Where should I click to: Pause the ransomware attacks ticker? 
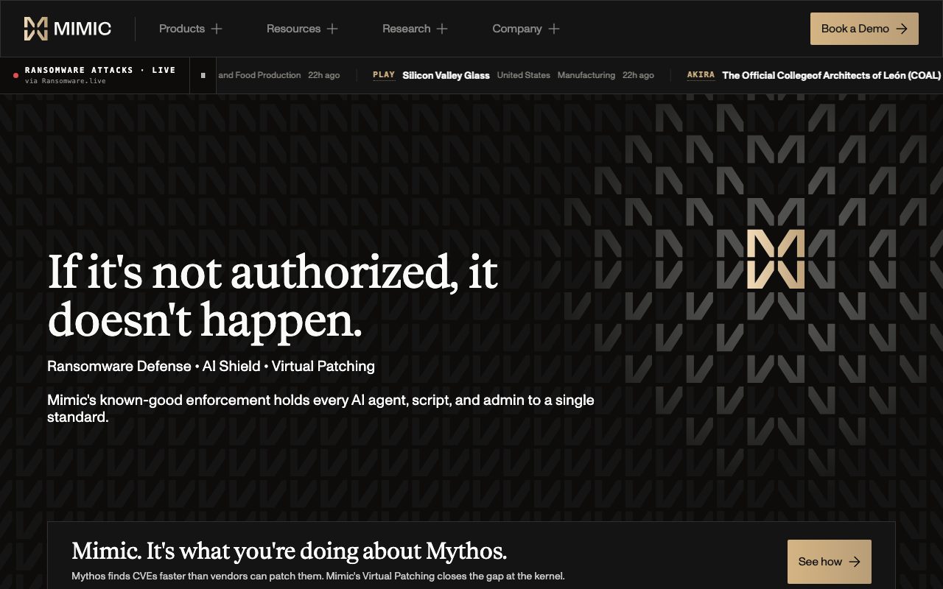pos(203,75)
